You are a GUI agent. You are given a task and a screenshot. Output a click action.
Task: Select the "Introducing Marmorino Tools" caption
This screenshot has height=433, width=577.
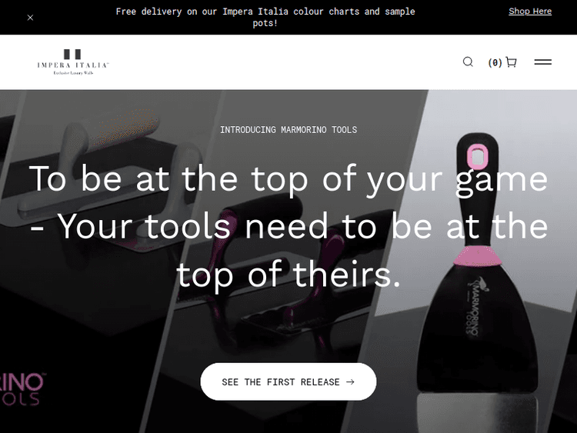[288, 130]
